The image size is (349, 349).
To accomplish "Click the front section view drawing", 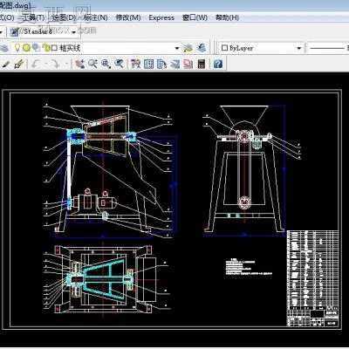I will 110,170.
